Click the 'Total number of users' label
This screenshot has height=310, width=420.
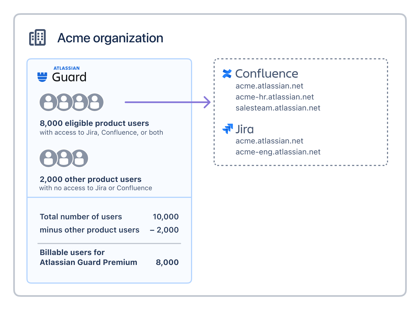point(81,217)
